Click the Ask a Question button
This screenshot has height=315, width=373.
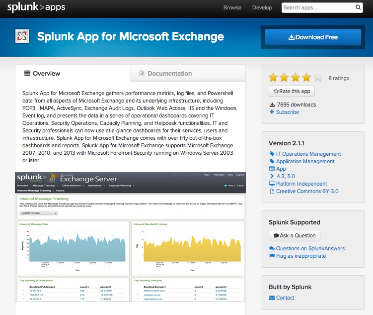point(294,236)
